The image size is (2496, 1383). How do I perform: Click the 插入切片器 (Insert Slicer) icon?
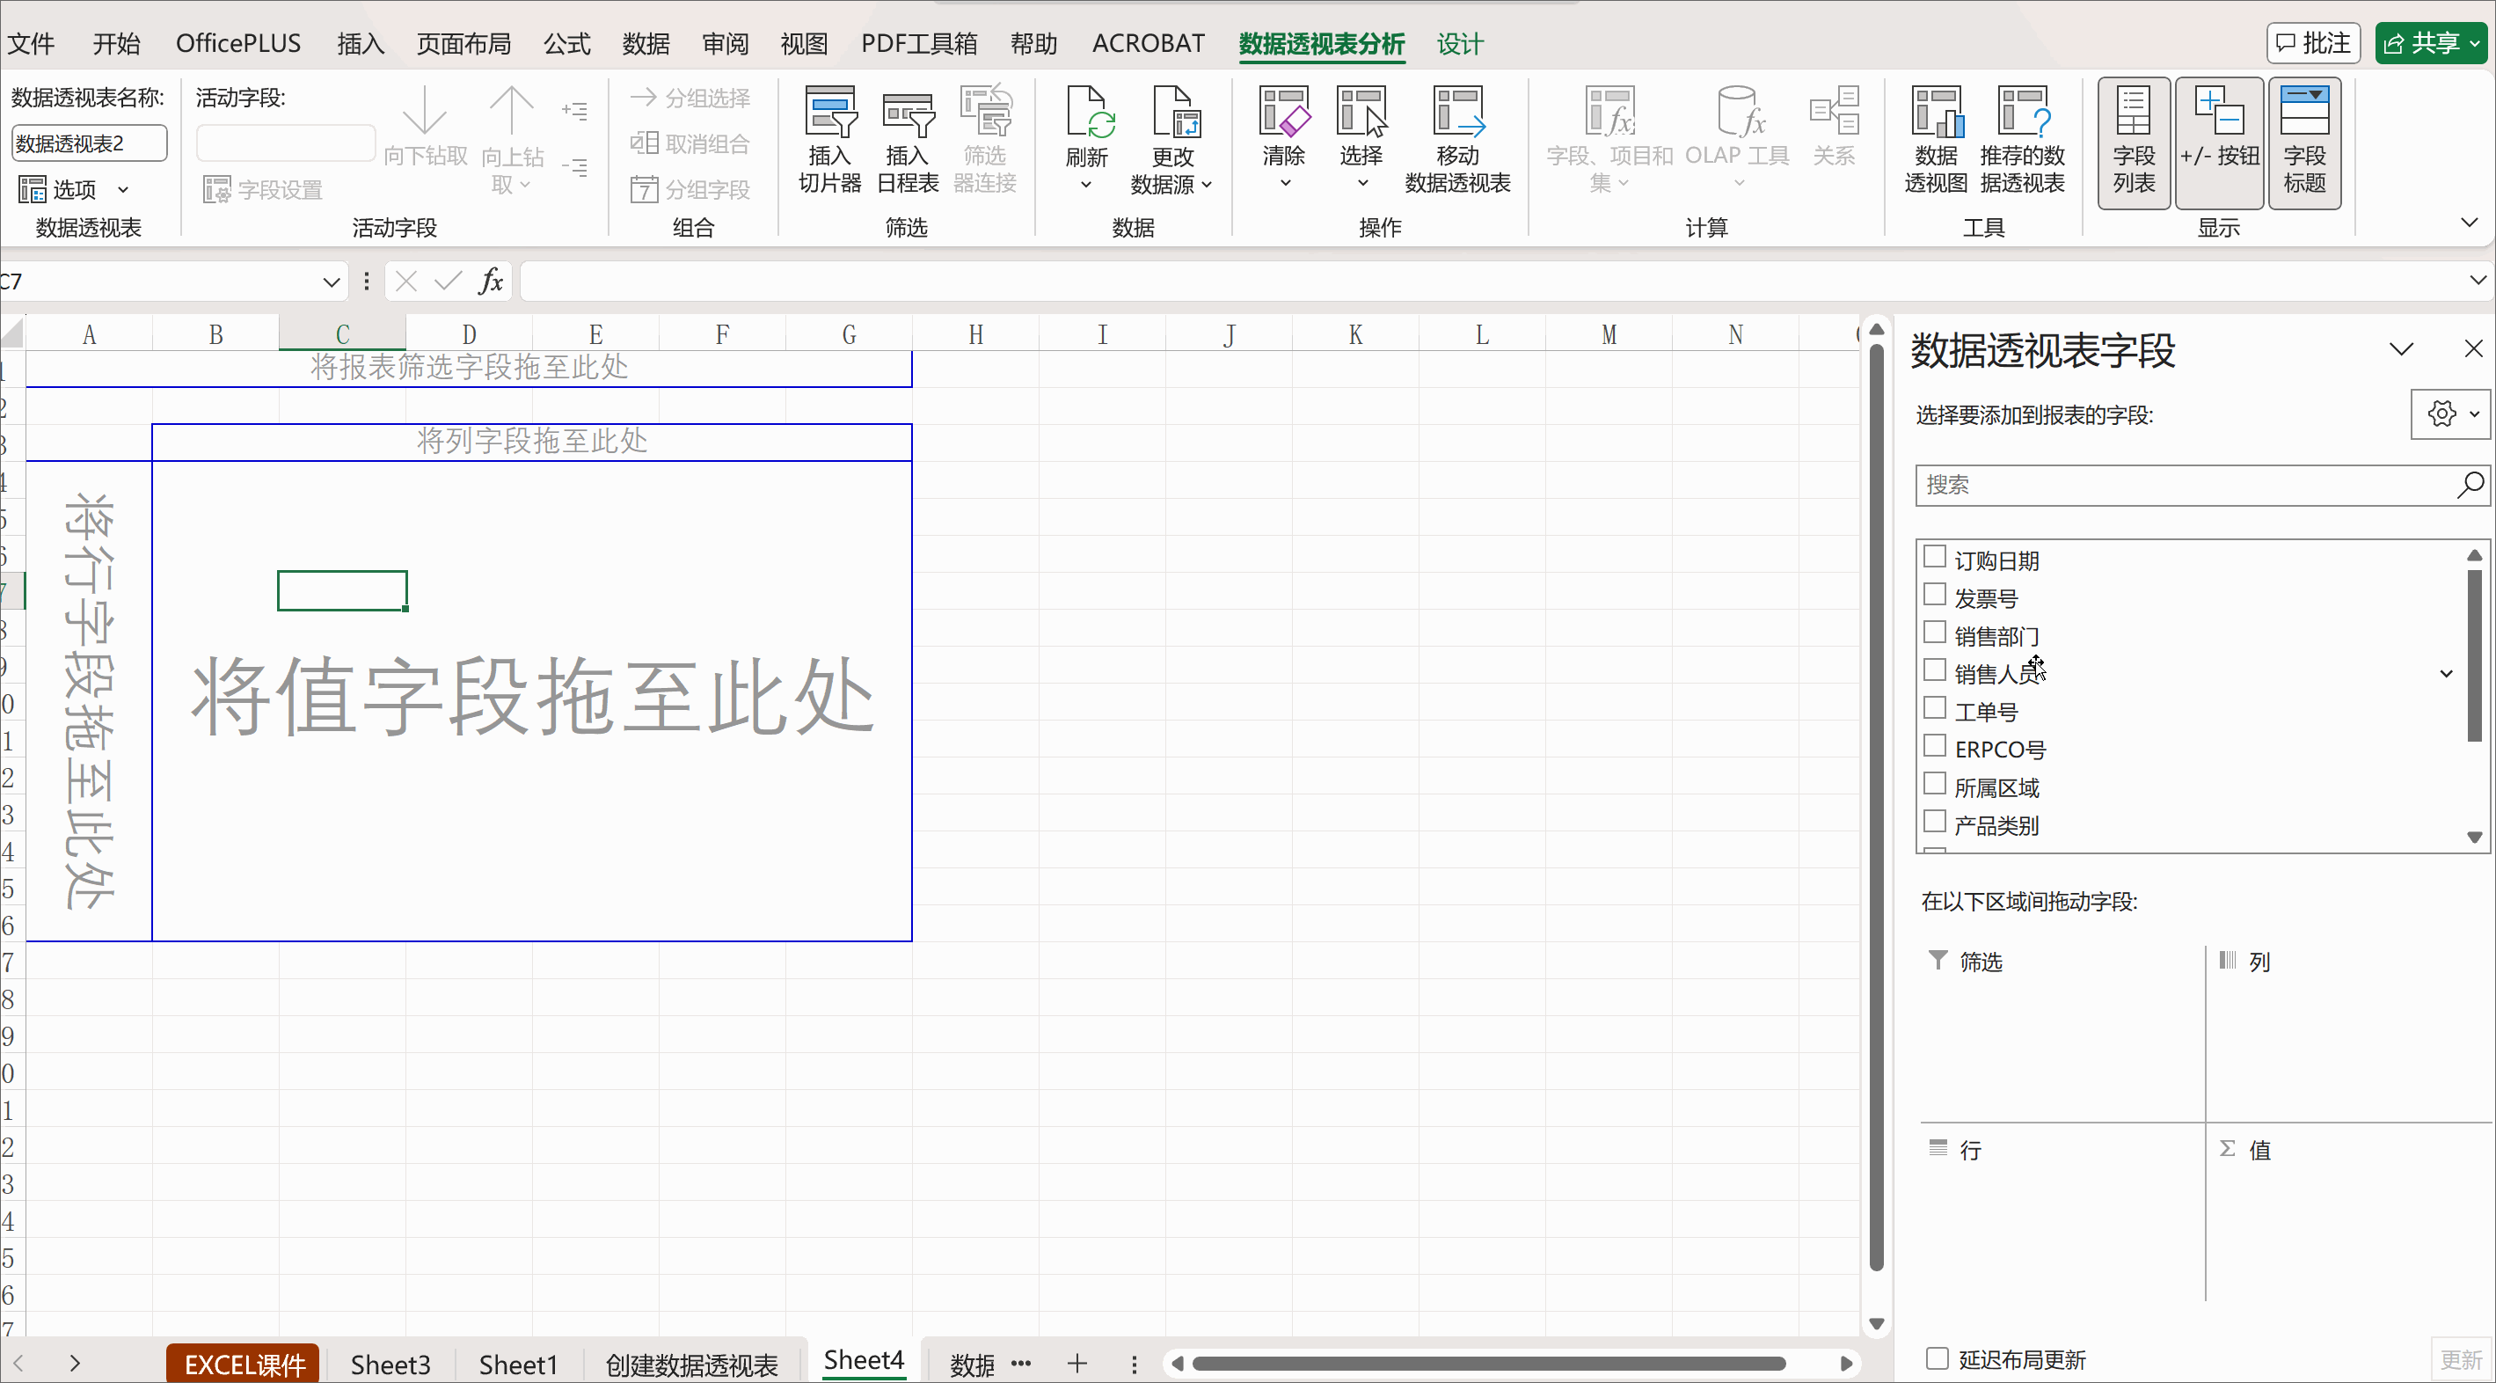[829, 114]
